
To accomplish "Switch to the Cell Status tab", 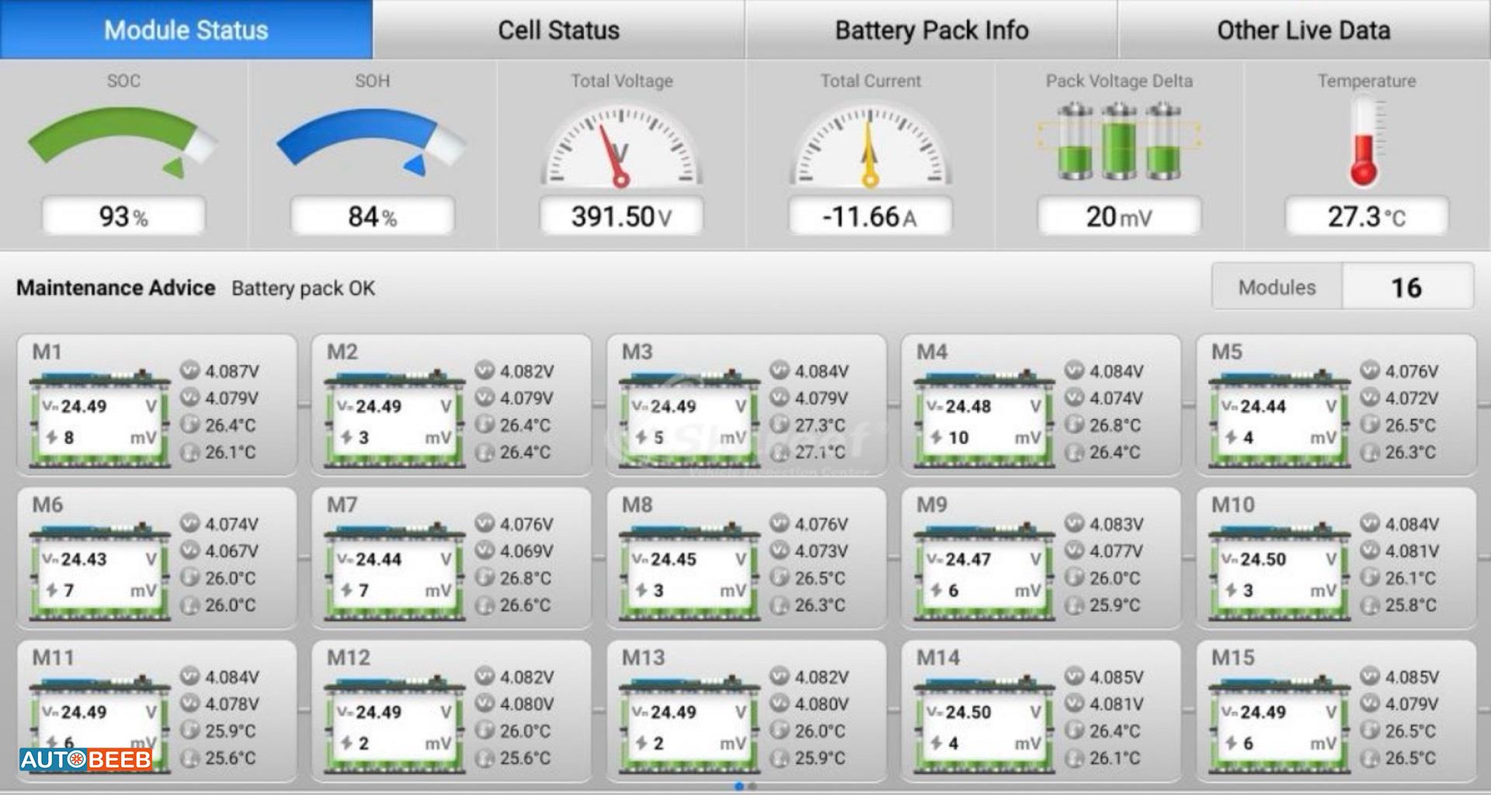I will pyautogui.click(x=558, y=30).
